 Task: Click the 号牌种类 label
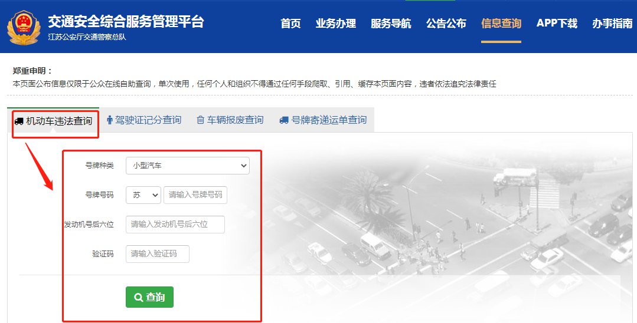tap(100, 166)
